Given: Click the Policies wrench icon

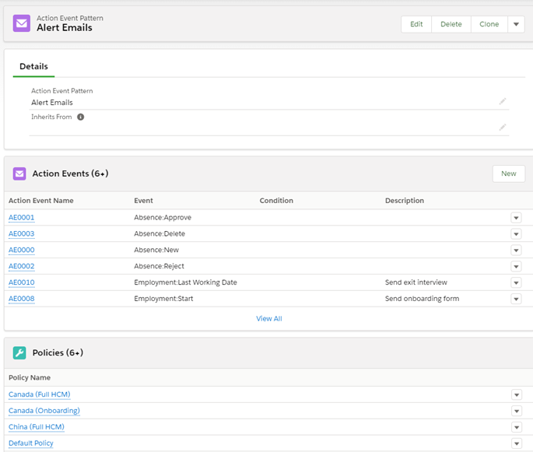Looking at the screenshot, I should [x=19, y=352].
